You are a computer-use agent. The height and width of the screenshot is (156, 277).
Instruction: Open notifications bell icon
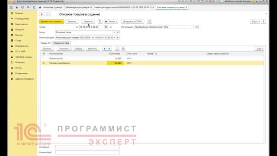(x=34, y=7)
